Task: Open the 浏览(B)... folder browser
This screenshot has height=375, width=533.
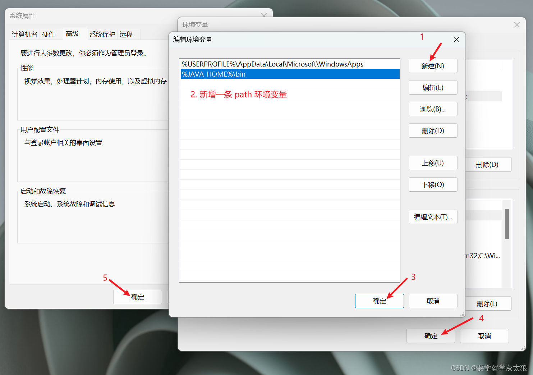Action: coord(433,109)
